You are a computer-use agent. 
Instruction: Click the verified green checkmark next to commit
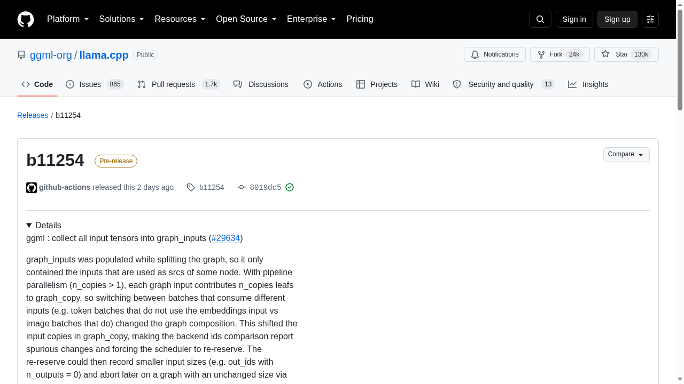point(290,187)
